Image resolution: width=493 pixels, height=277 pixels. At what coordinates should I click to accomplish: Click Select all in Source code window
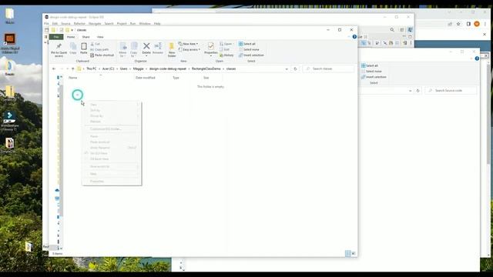tap(370, 65)
